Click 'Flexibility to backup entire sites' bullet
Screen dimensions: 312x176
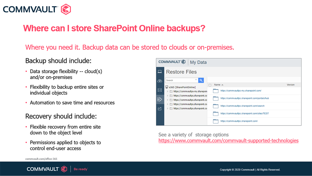67,90
